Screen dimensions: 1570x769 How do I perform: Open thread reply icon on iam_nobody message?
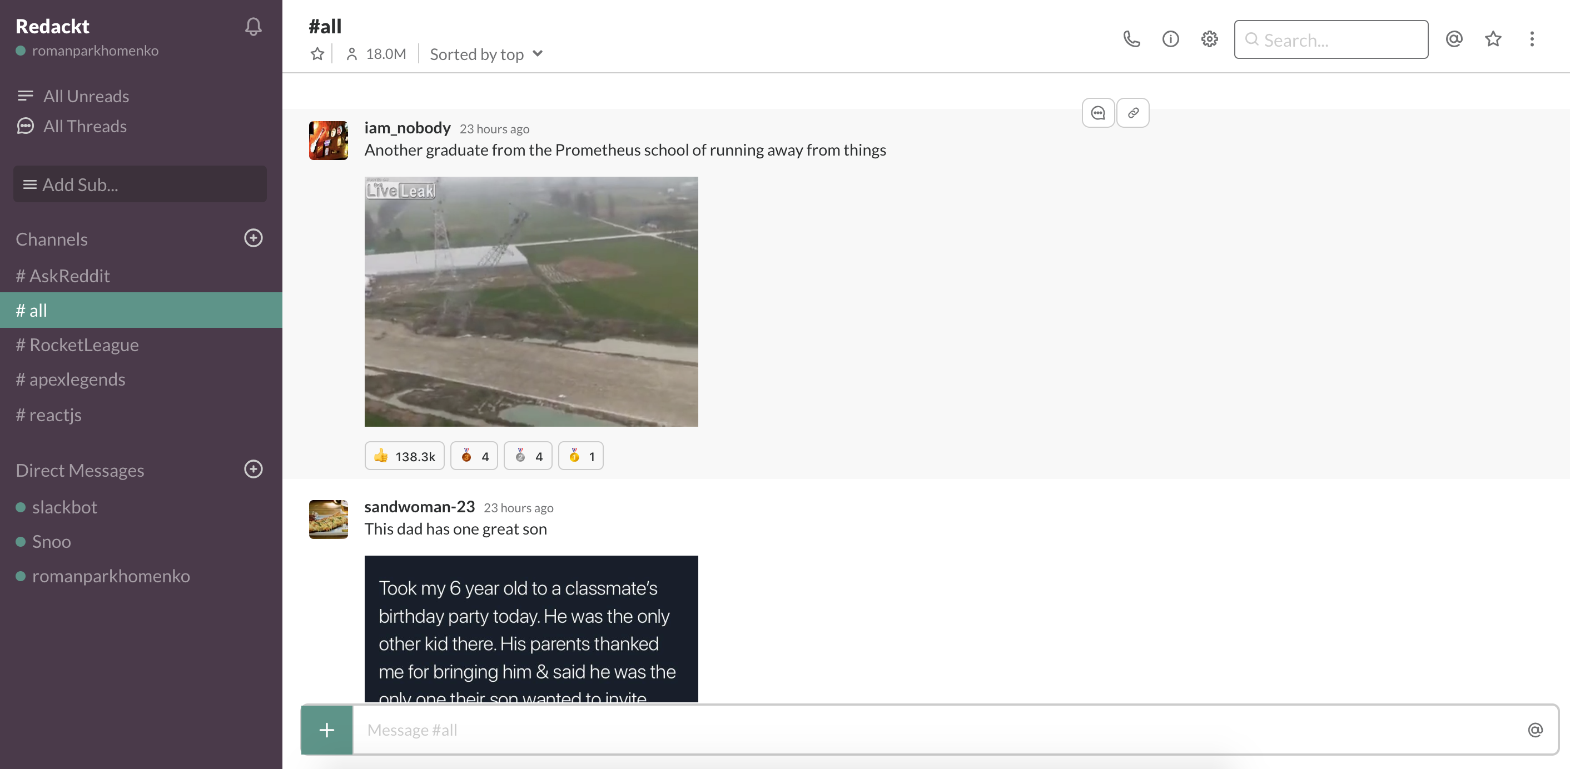(x=1098, y=113)
